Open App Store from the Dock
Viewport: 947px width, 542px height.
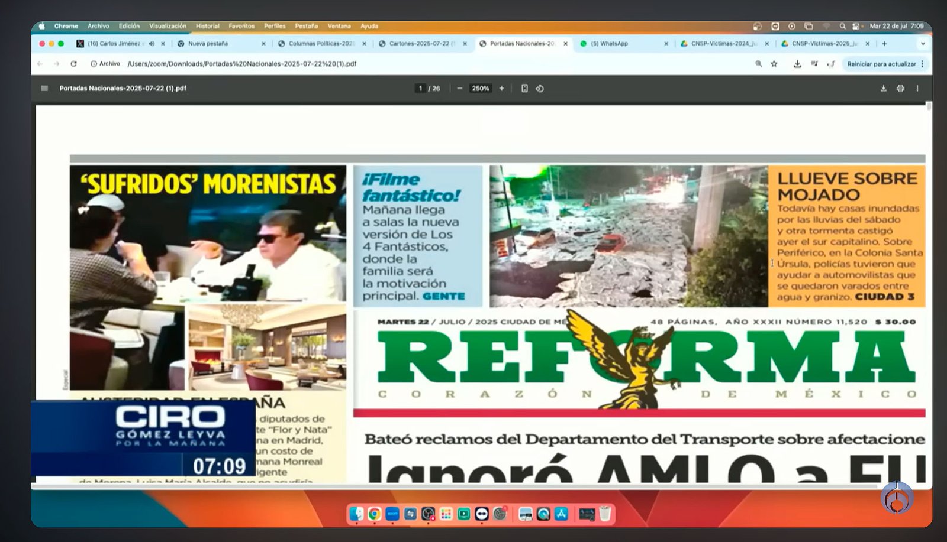(562, 514)
